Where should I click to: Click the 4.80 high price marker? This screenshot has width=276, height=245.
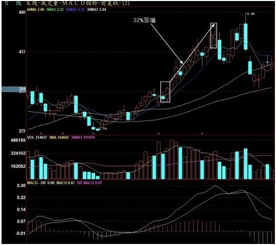click(251, 14)
